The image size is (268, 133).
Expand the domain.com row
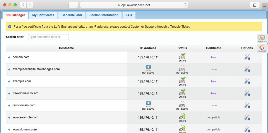pyautogui.click(x=9, y=57)
